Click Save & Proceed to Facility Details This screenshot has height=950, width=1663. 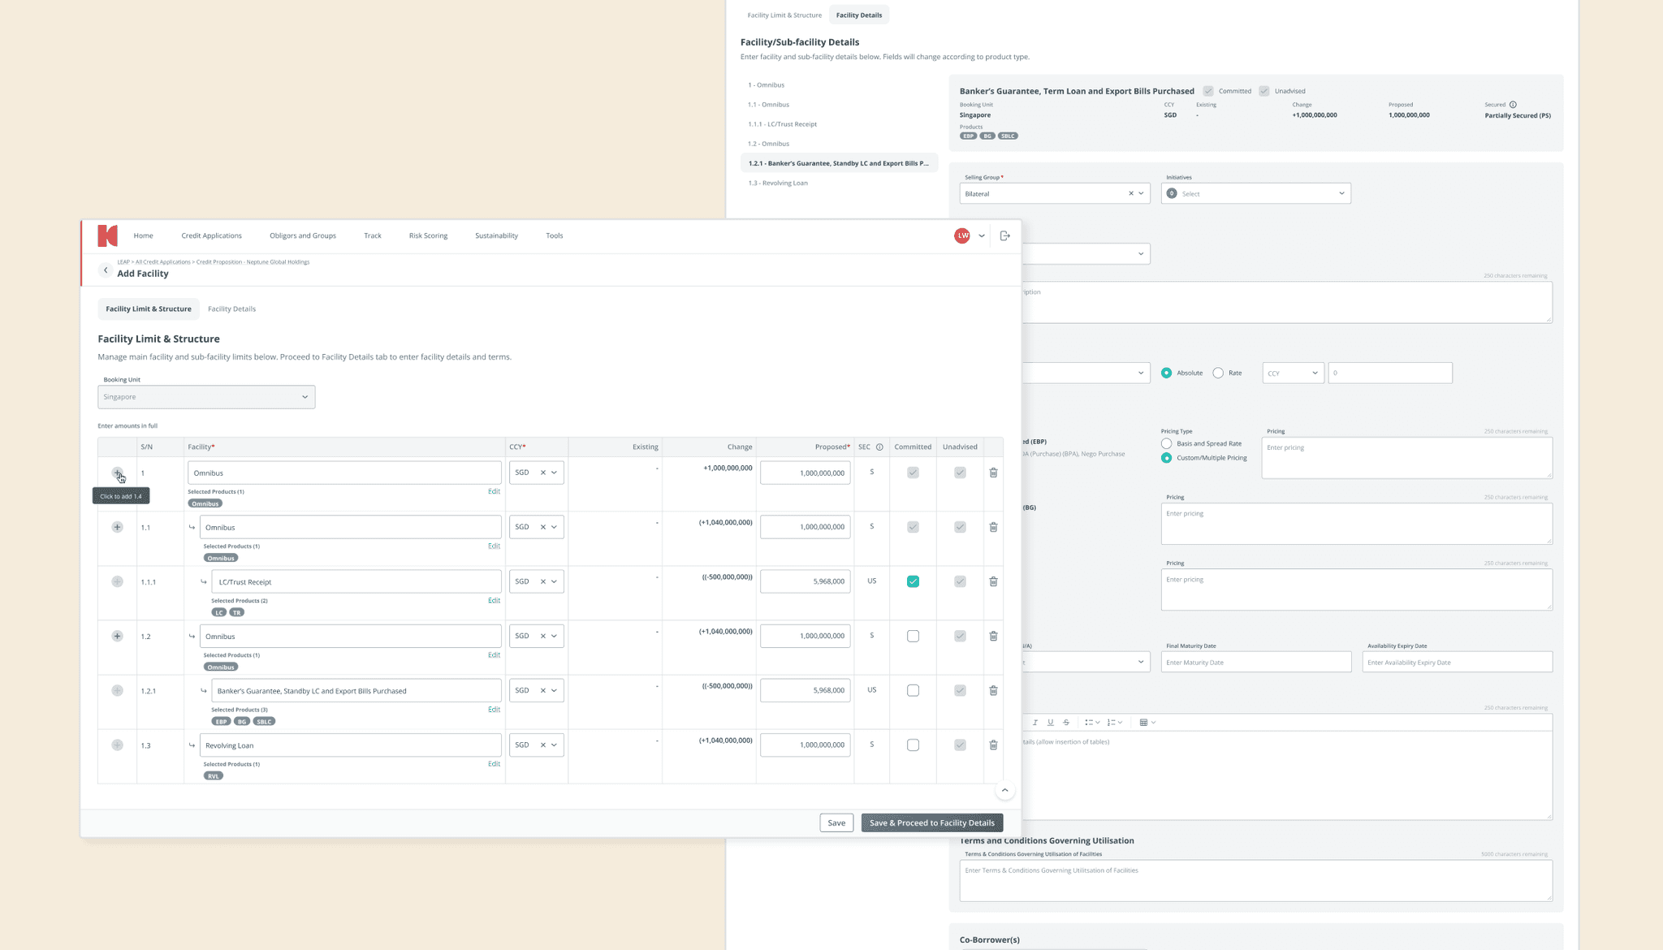(x=931, y=823)
